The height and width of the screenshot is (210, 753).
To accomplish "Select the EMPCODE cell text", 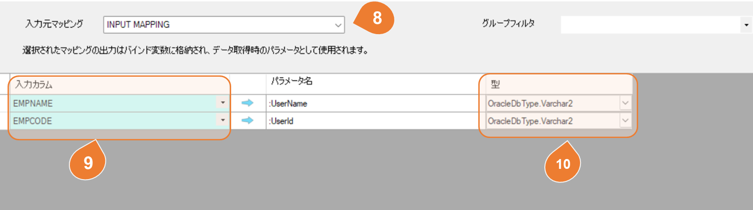I will 32,121.
